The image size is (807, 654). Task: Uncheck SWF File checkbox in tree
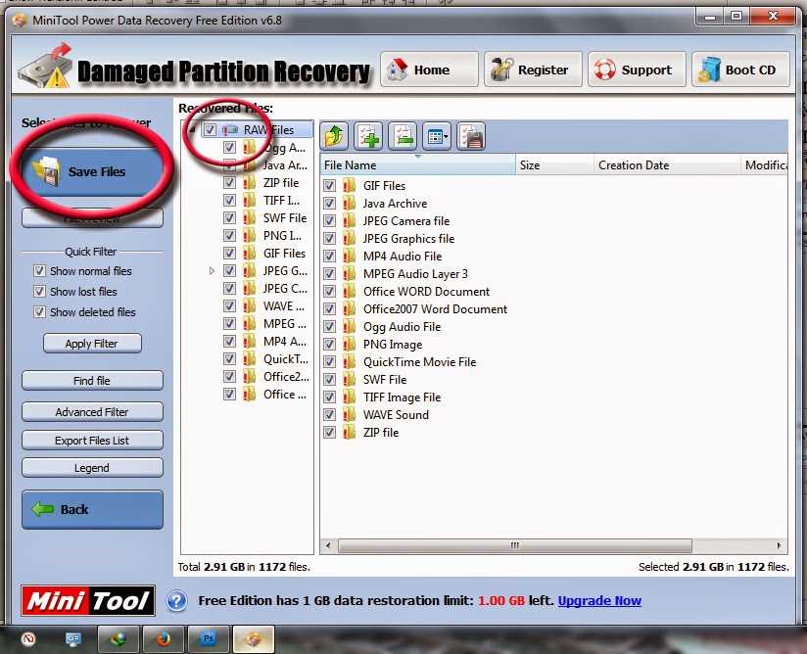[x=229, y=217]
